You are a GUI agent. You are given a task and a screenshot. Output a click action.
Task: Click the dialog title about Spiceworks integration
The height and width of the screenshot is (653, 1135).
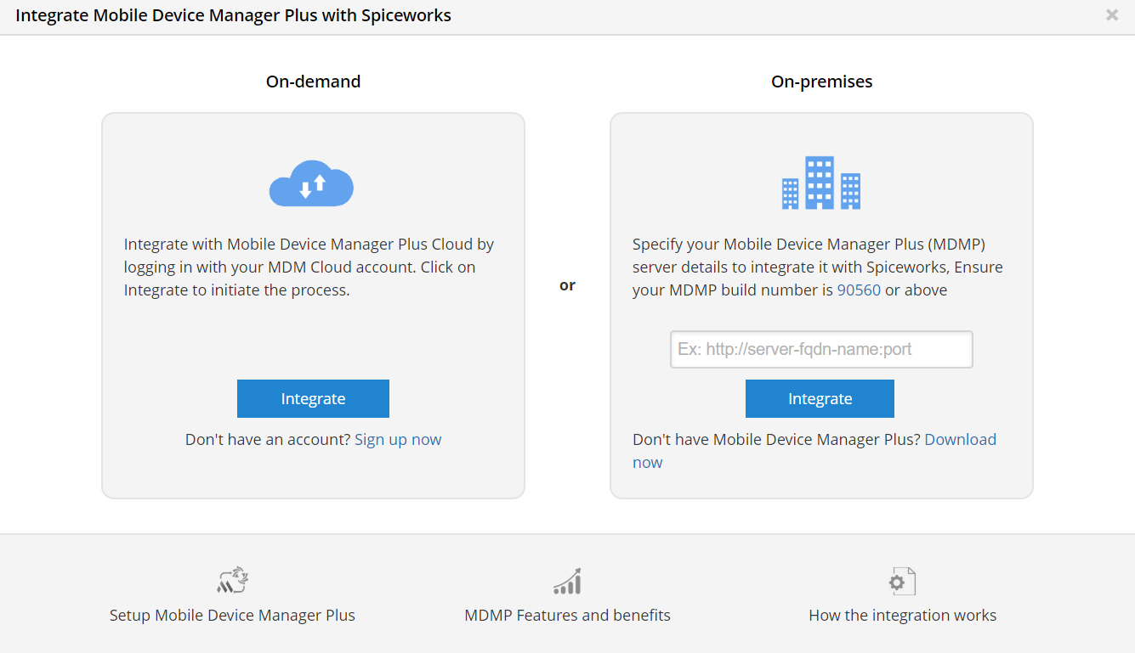click(234, 16)
